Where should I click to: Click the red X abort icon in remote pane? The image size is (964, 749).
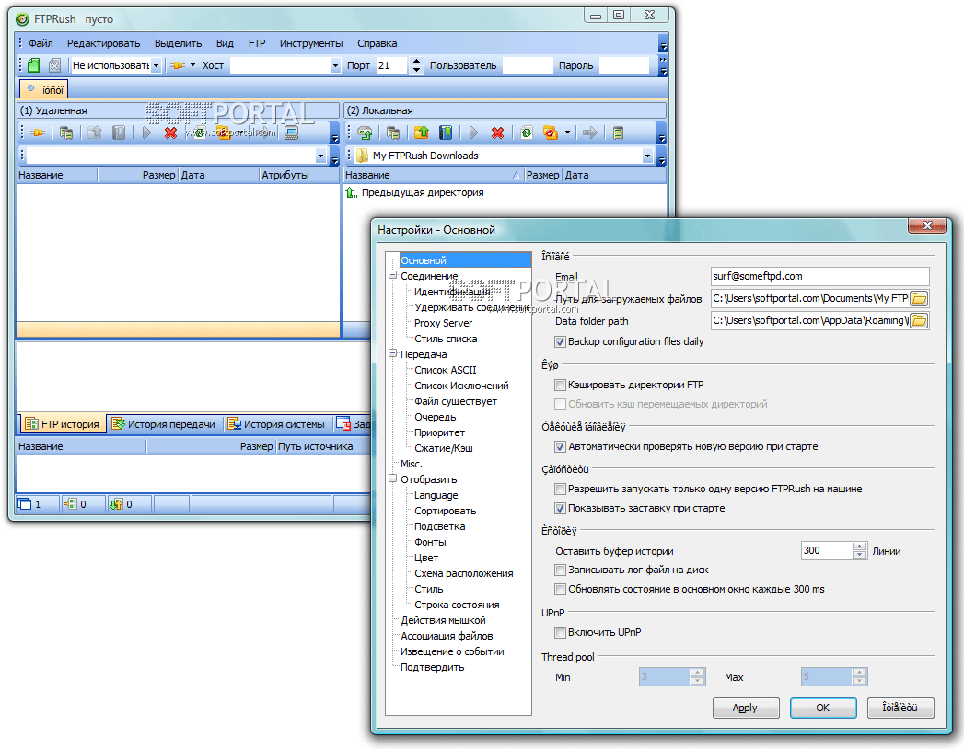coord(171,133)
